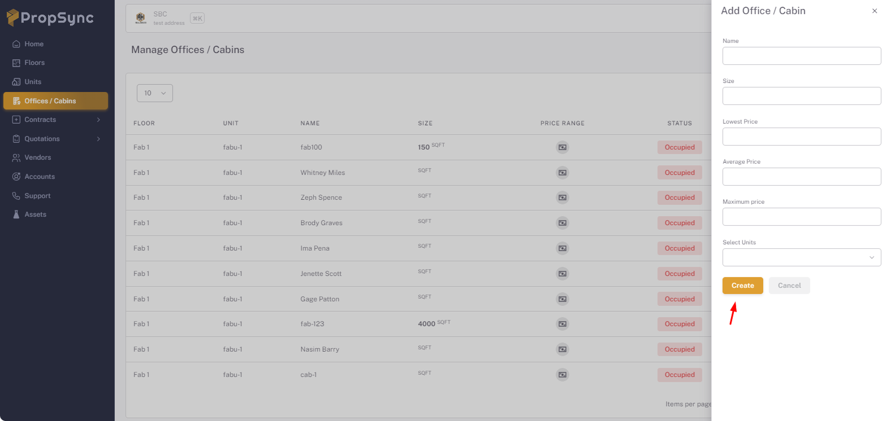Close the Add Office / Cabin panel
This screenshot has height=421, width=891.
[x=875, y=11]
